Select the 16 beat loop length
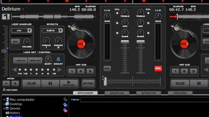This screenshot has width=209, height=117. coord(54,70)
